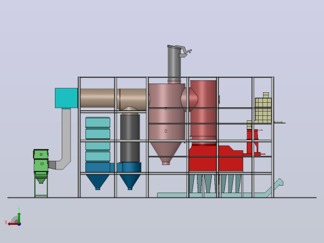Select the tan horizontal duct

[x=113, y=99]
